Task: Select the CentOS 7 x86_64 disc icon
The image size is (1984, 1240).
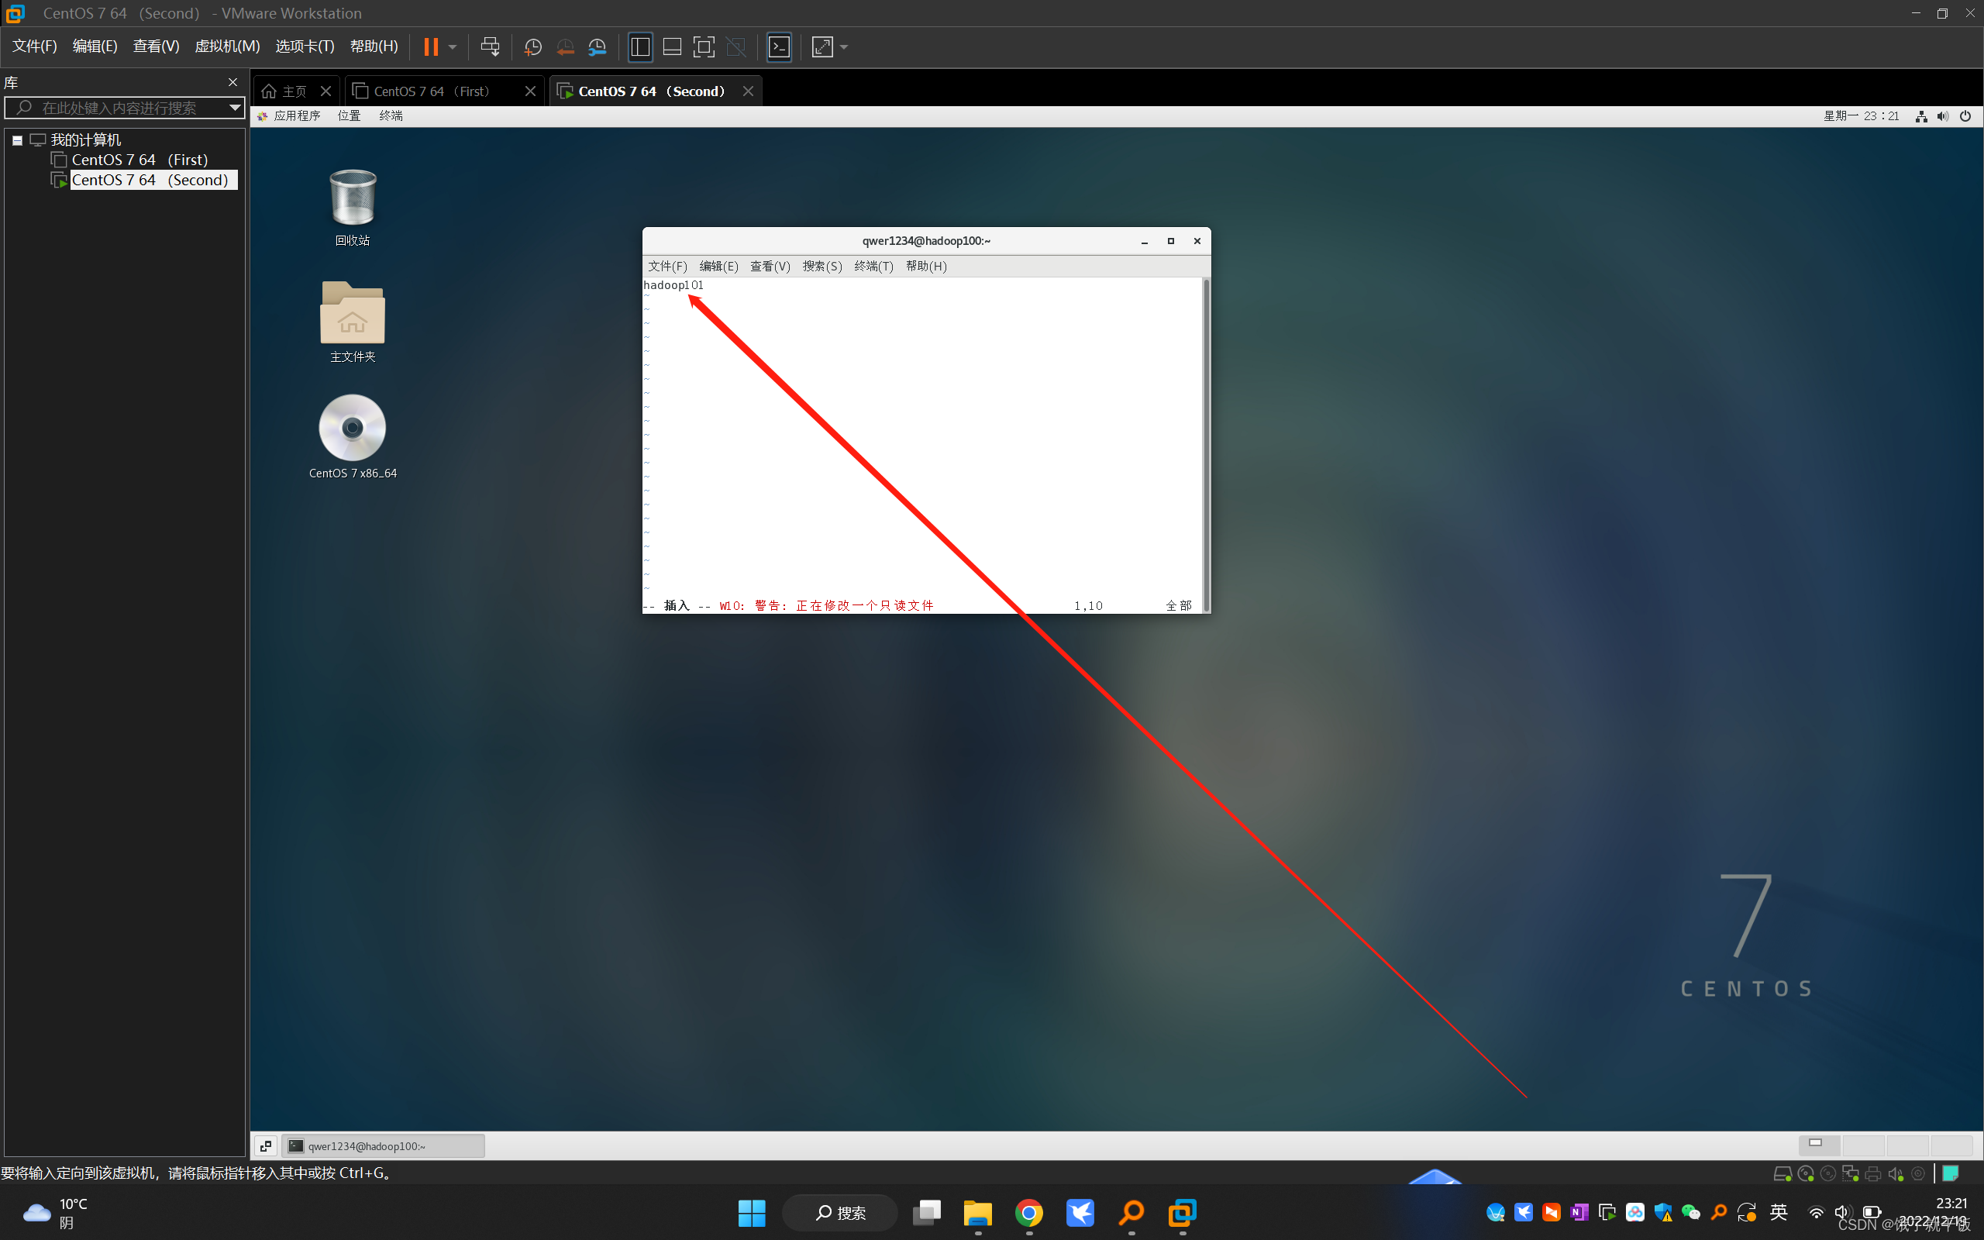Action: 353,436
